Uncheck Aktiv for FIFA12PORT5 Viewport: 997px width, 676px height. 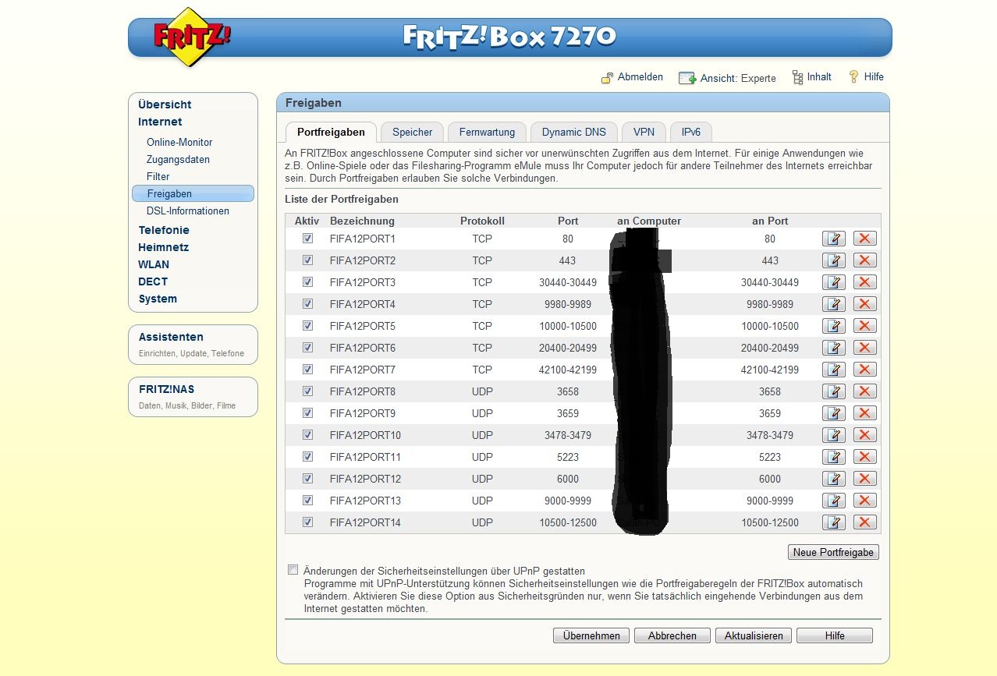[307, 326]
